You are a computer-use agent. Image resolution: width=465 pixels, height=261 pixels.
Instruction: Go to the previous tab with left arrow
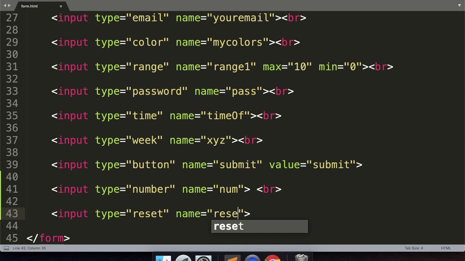[x=5, y=5]
